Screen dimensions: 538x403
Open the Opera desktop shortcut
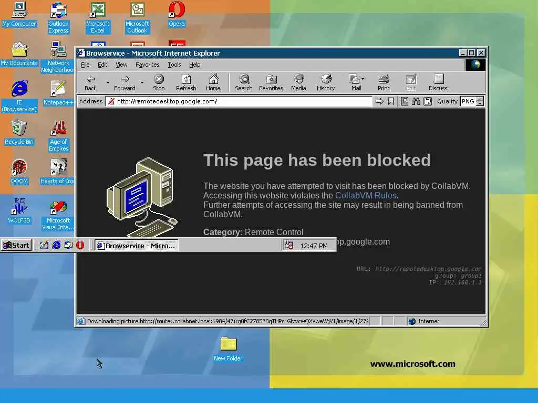click(x=177, y=14)
